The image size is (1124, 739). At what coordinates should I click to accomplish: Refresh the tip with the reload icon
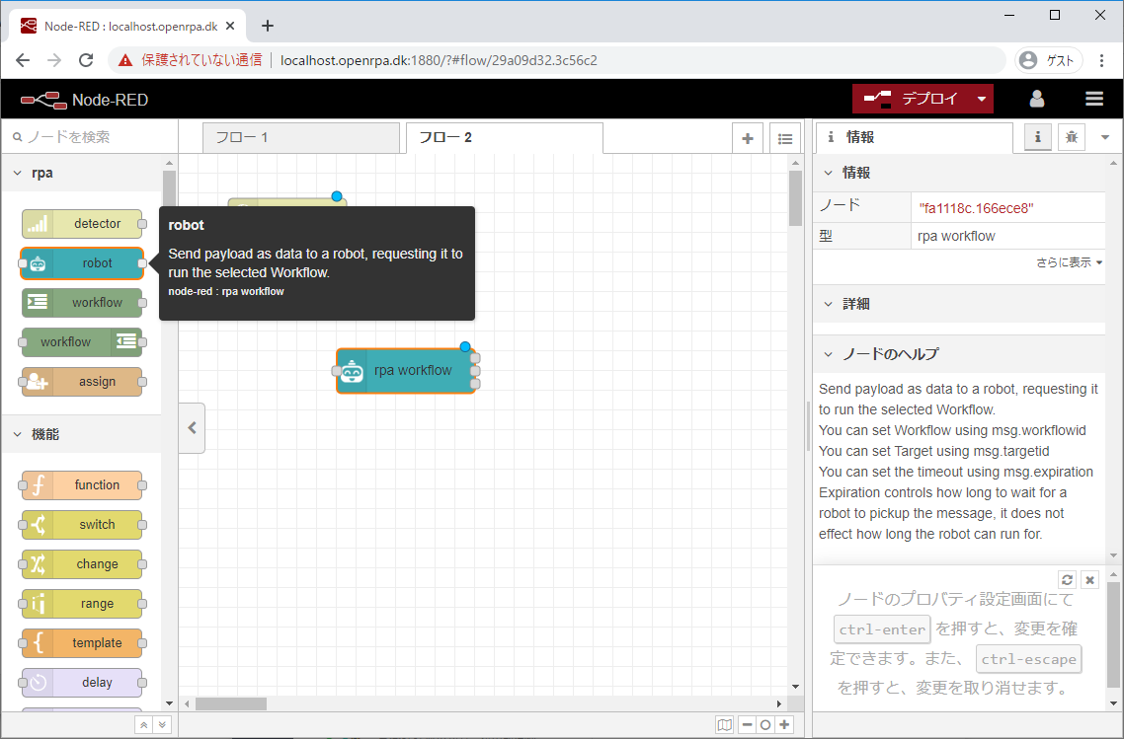1068,580
